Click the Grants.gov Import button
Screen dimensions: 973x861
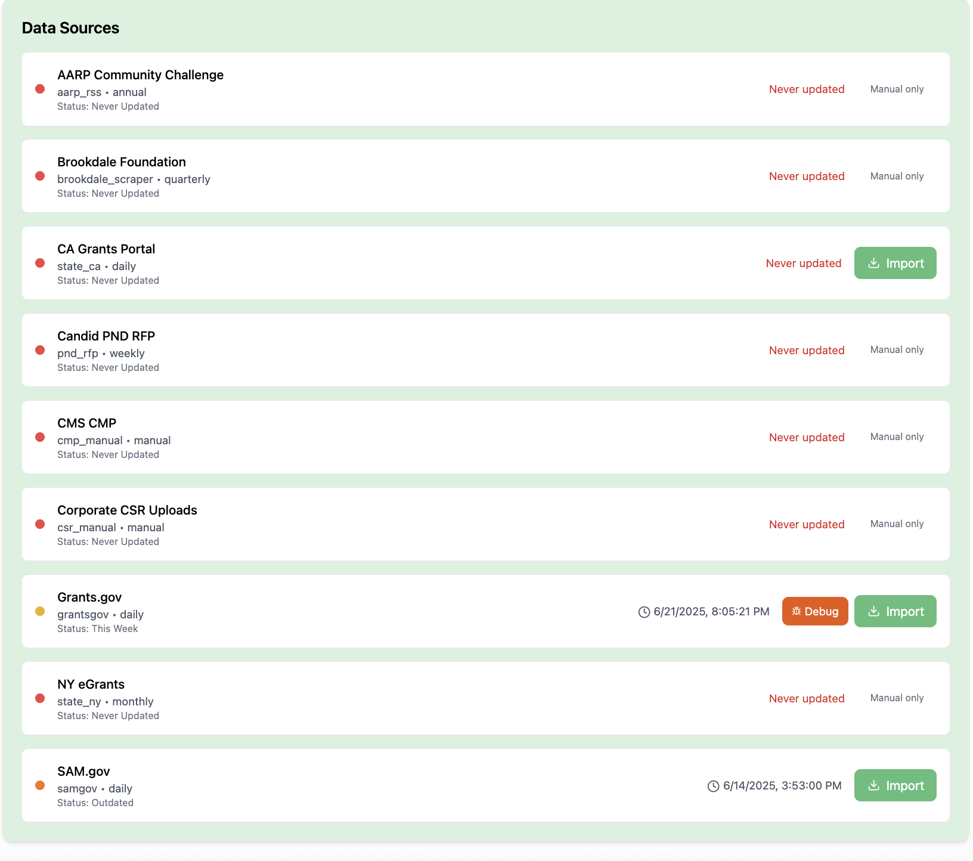(x=895, y=611)
